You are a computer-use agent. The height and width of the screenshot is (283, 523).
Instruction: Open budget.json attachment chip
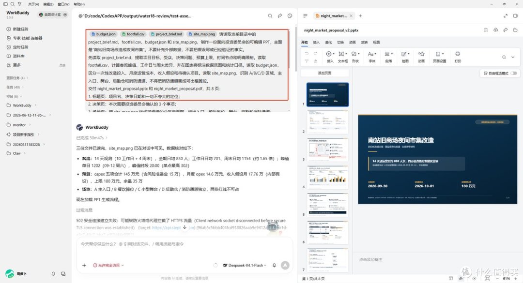(104, 34)
